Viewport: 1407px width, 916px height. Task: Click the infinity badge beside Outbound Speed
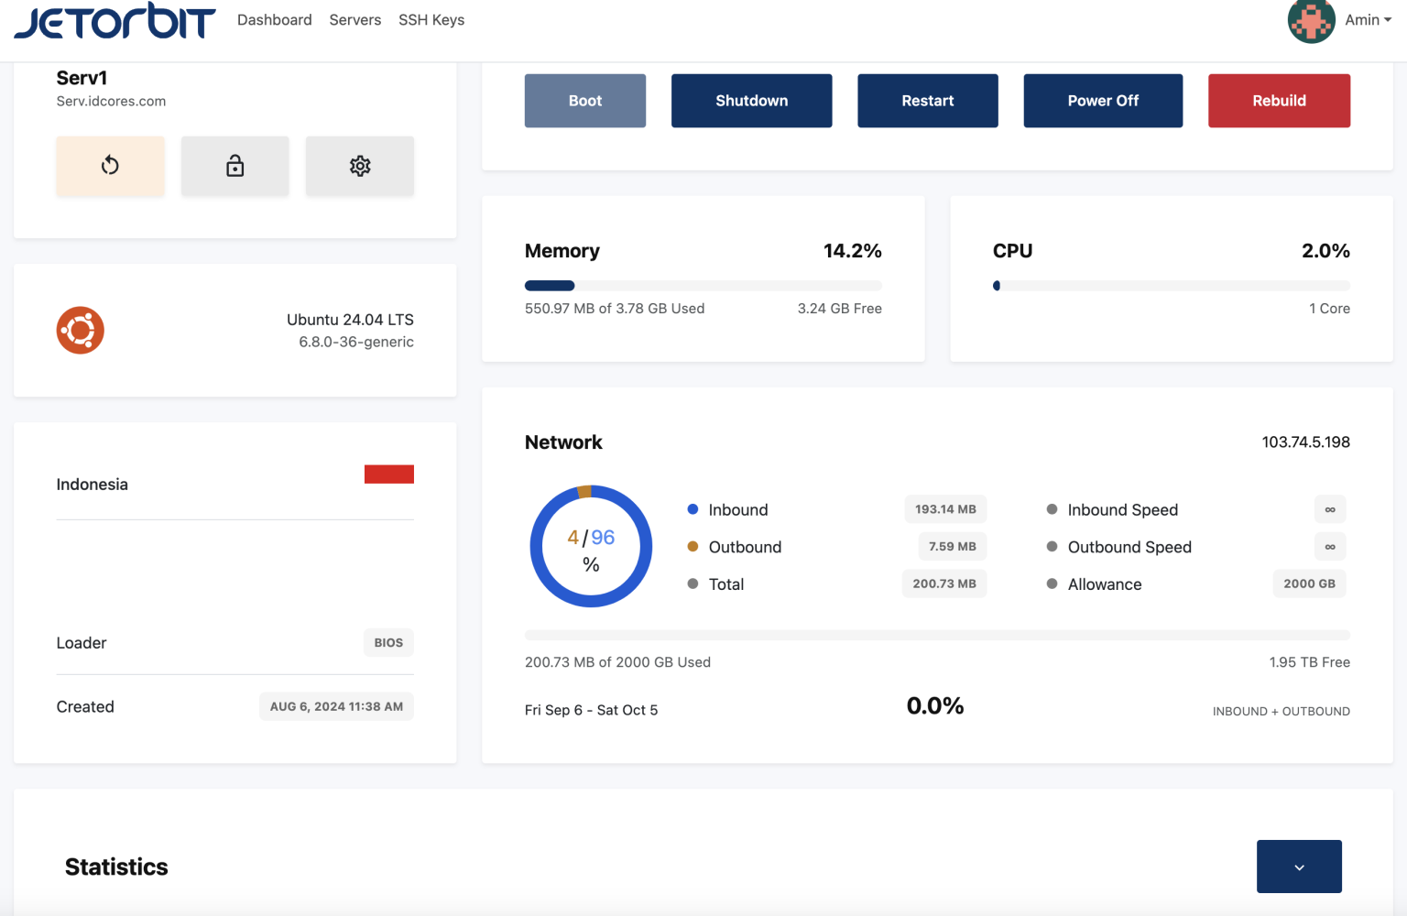[1330, 546]
